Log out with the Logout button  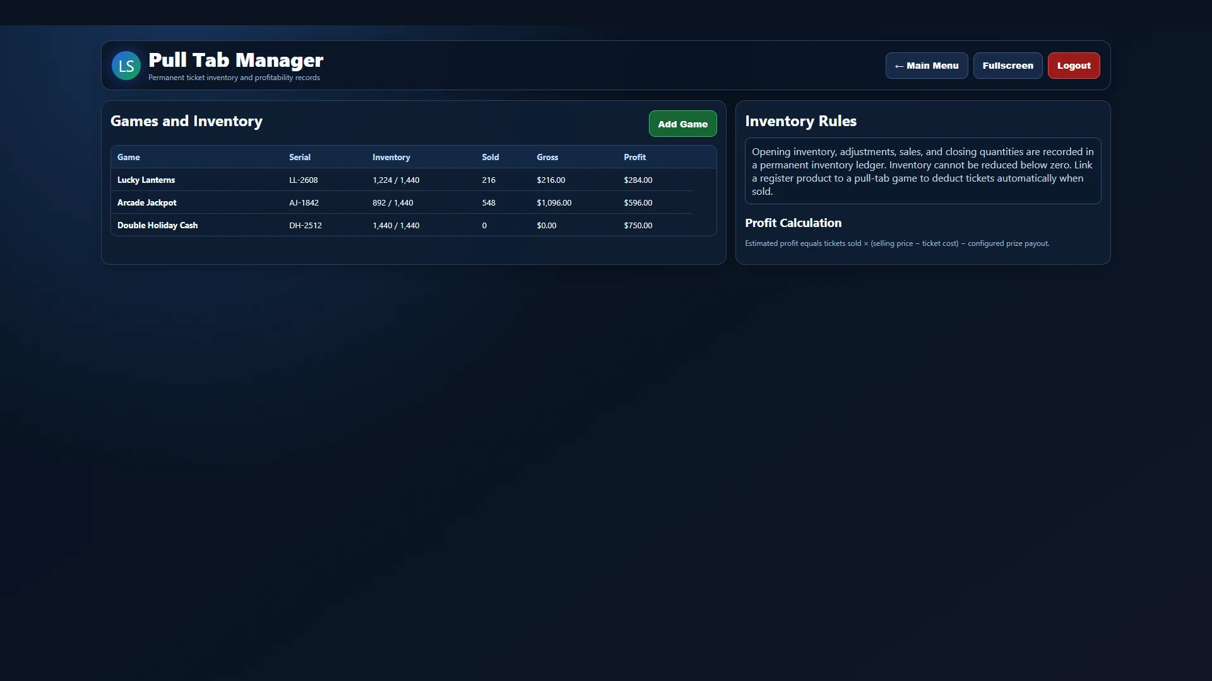pyautogui.click(x=1074, y=66)
